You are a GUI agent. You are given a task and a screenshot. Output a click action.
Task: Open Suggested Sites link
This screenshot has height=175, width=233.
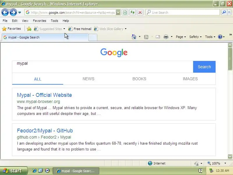pos(48,29)
